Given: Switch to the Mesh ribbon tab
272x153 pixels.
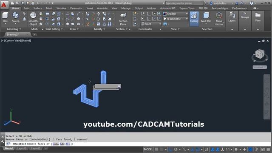Looking at the screenshot, I should (x=49, y=8).
